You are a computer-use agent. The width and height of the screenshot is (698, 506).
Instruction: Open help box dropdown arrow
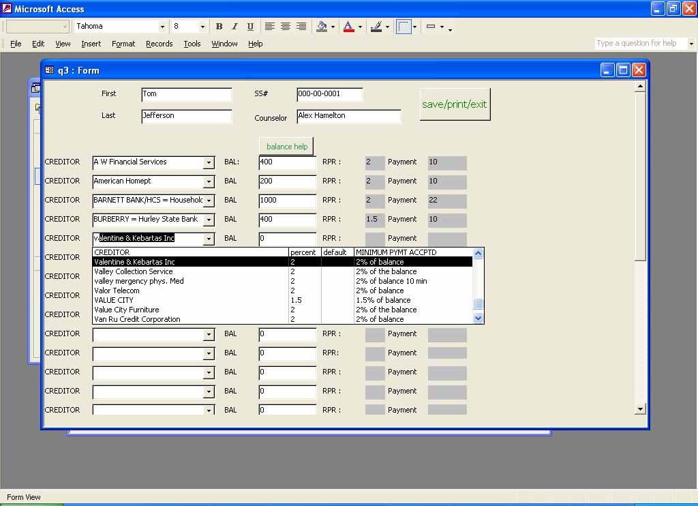tap(691, 44)
